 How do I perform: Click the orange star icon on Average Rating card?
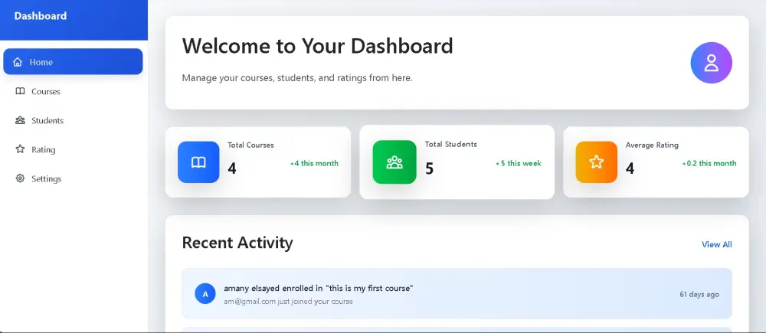point(597,162)
